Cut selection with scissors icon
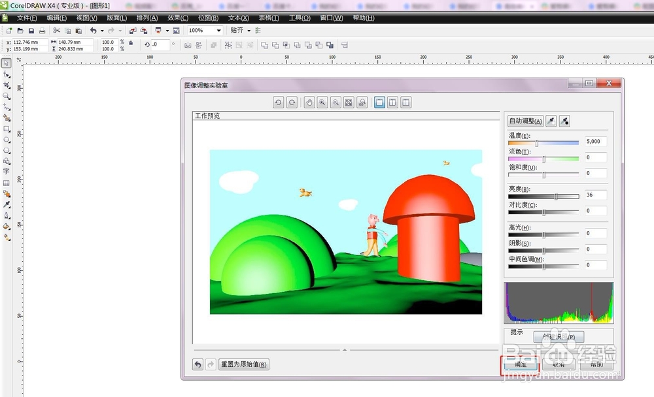Viewport: 654px width, 397px height. (x=57, y=31)
